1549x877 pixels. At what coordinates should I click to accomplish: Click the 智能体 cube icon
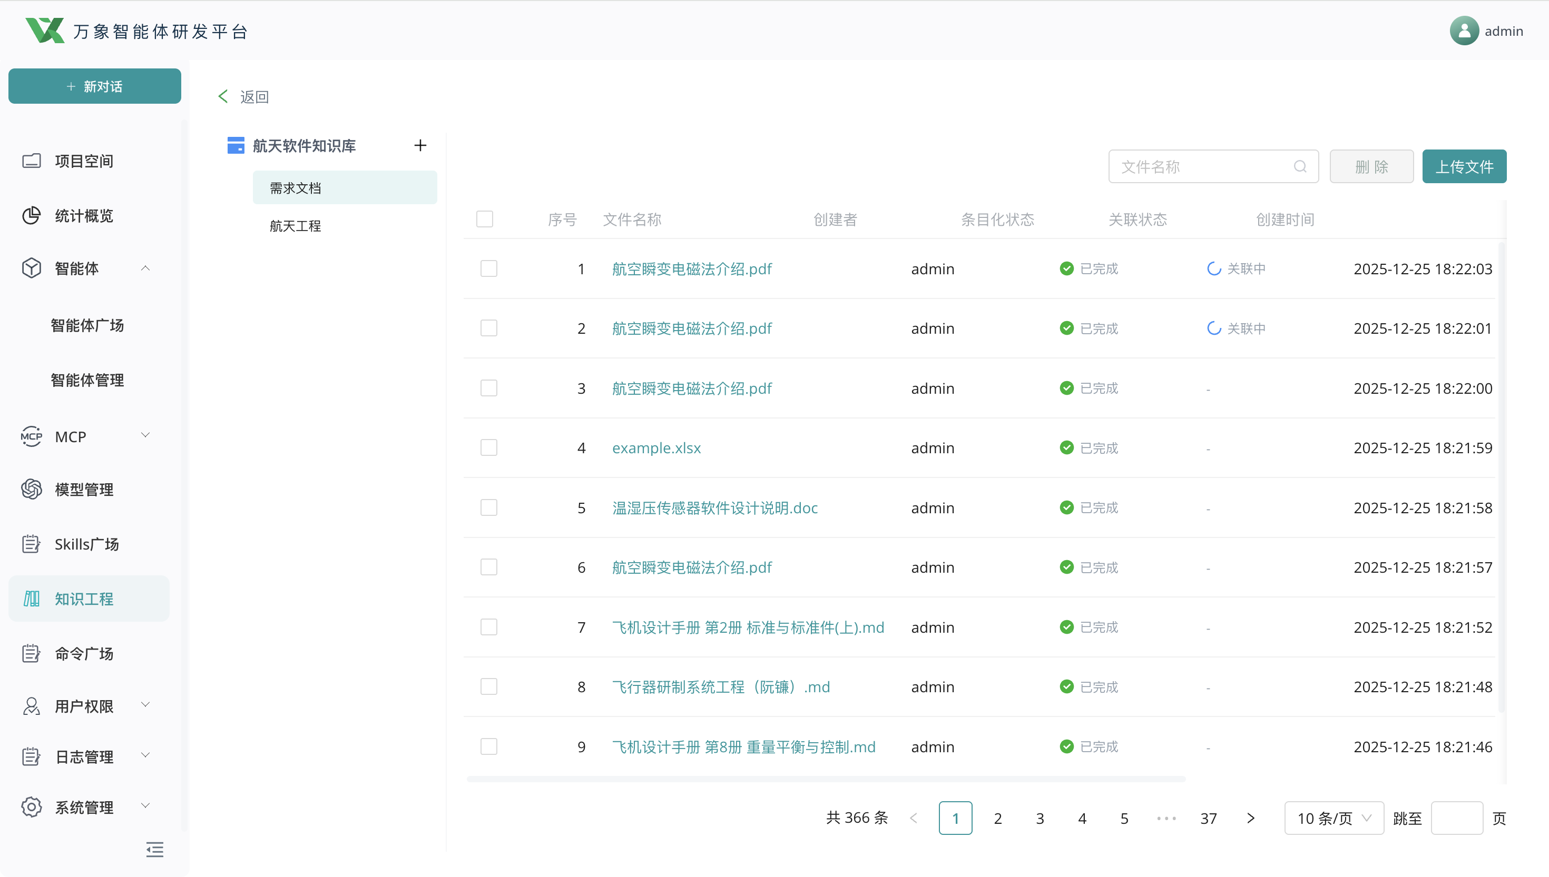point(31,268)
